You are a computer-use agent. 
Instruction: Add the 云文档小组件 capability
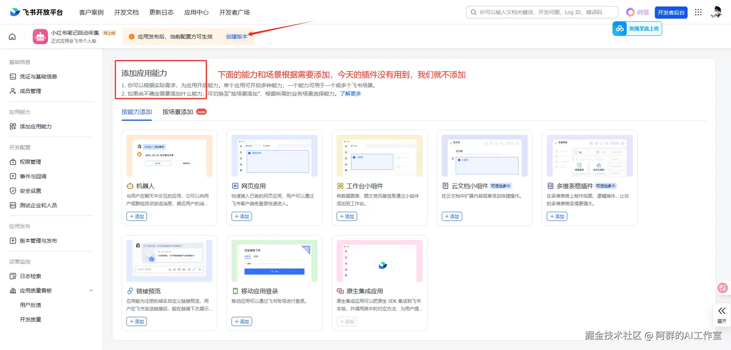click(x=452, y=216)
